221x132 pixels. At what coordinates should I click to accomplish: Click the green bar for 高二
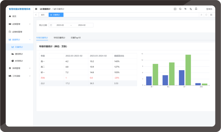pyautogui.click(x=172, y=74)
